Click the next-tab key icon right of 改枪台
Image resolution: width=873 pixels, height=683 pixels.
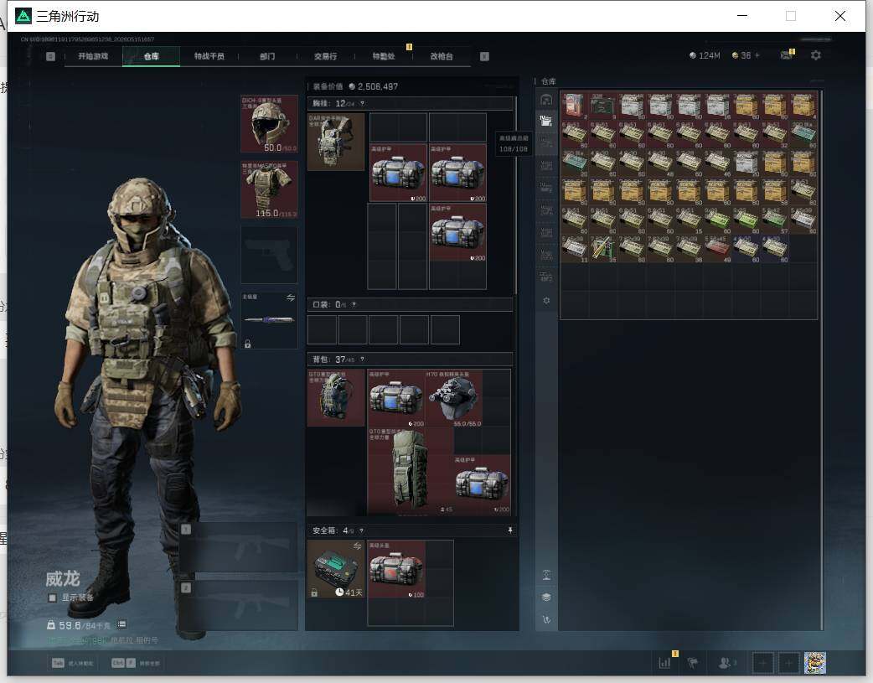pyautogui.click(x=484, y=56)
